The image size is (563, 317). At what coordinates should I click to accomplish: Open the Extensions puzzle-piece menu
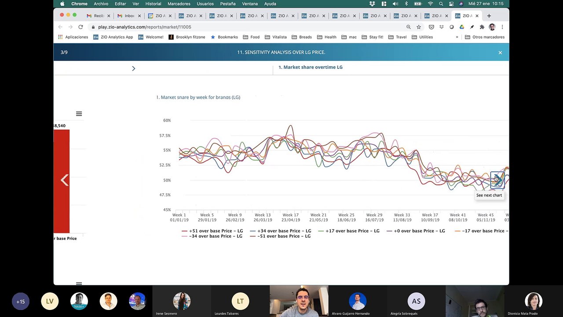482,27
